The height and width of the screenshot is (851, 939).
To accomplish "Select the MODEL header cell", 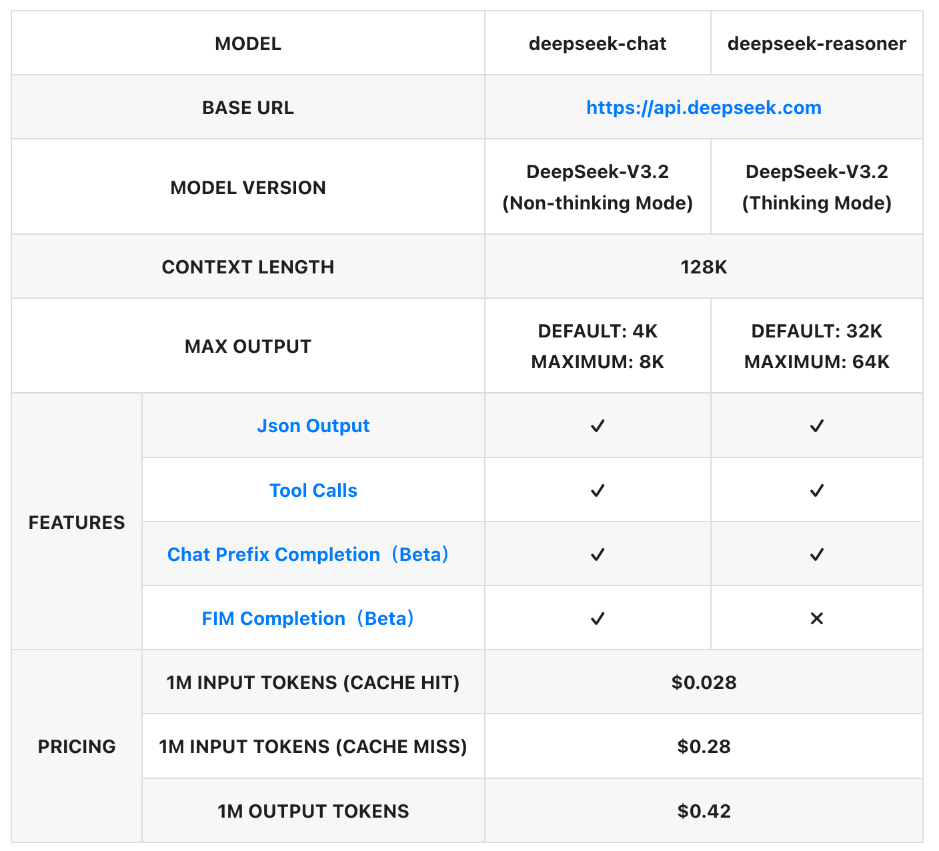I will tap(248, 43).
